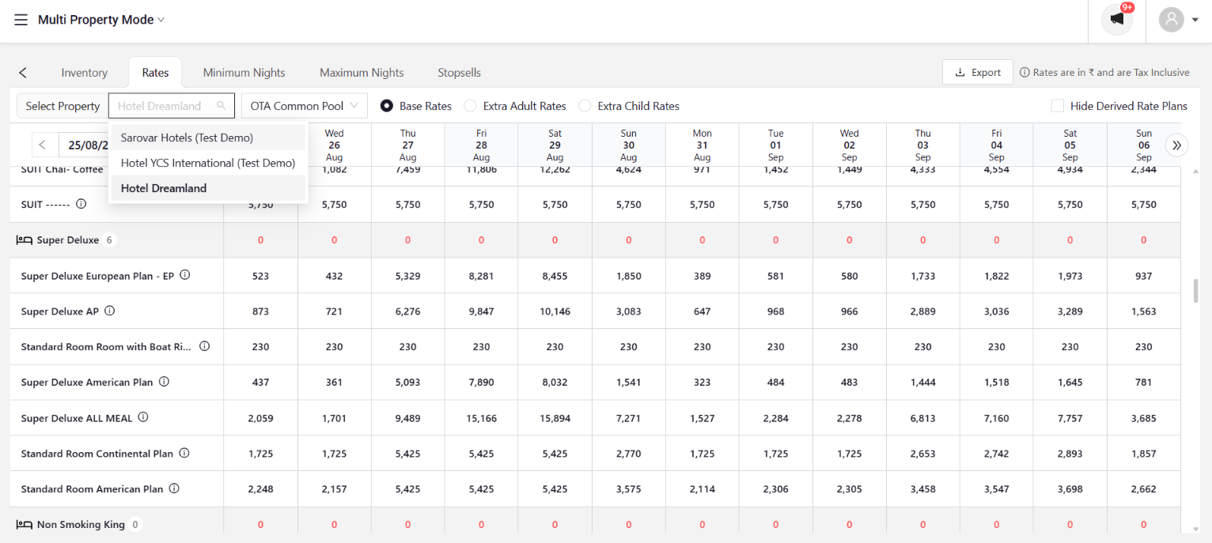
Task: Select Base Rates radio option
Action: coord(387,106)
